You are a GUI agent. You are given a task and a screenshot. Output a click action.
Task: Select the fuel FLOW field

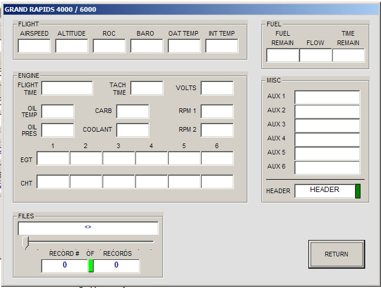[315, 55]
